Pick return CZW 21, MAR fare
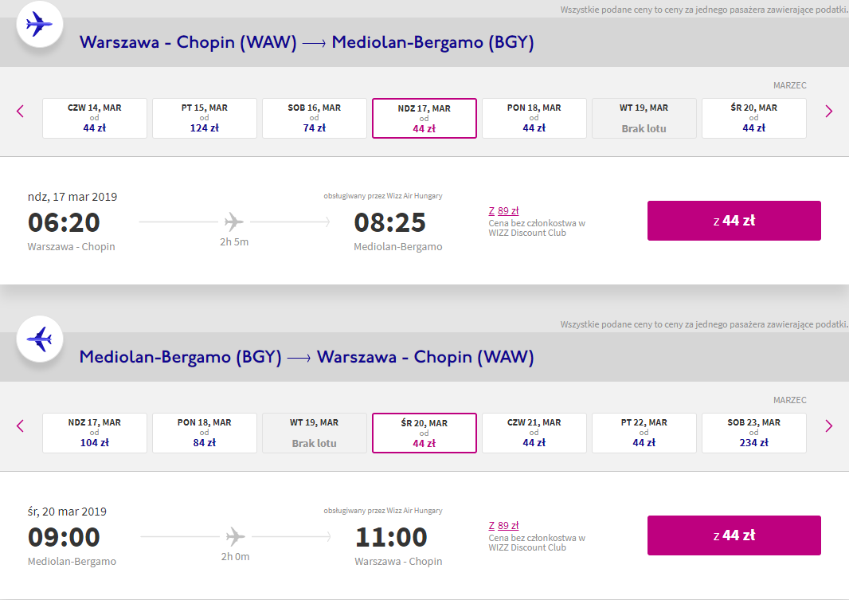849x600 pixels. [534, 433]
